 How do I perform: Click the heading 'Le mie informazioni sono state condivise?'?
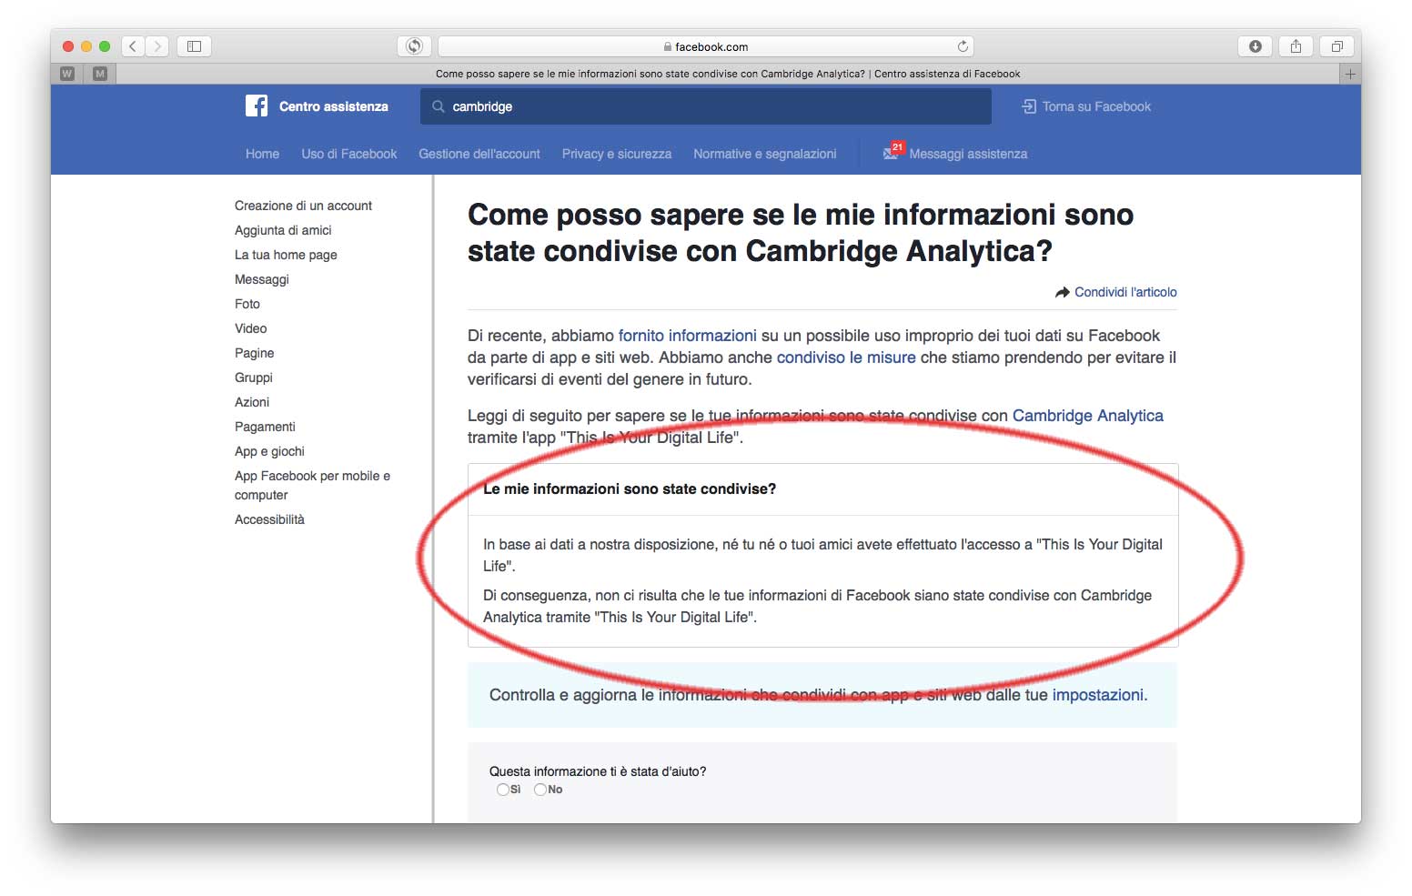[630, 489]
